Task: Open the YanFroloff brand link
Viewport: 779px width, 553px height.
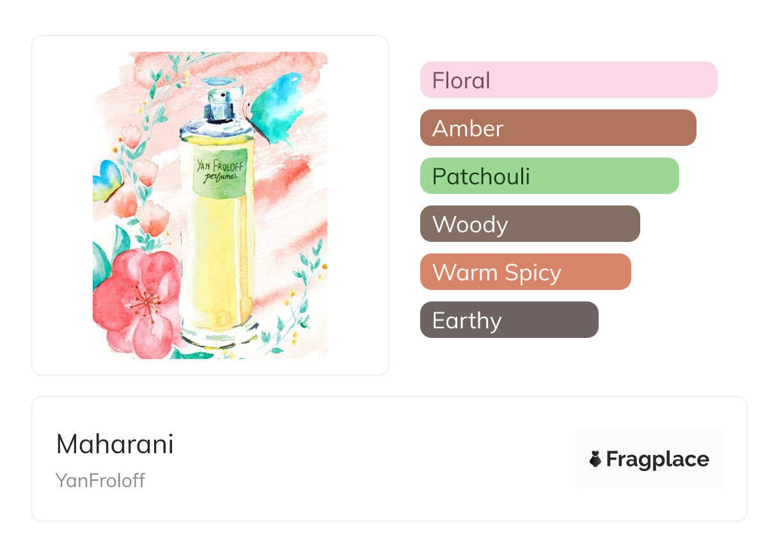Action: point(100,481)
